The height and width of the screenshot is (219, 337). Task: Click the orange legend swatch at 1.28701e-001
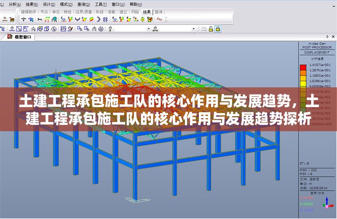(303, 73)
